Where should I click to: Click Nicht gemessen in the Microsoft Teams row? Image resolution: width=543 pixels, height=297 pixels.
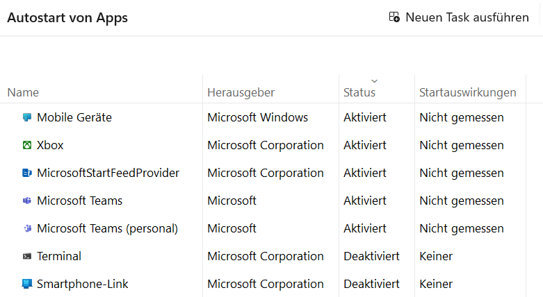pyautogui.click(x=462, y=201)
